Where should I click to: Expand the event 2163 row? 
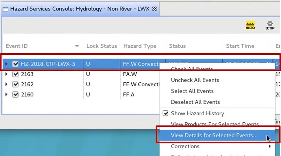6,74
